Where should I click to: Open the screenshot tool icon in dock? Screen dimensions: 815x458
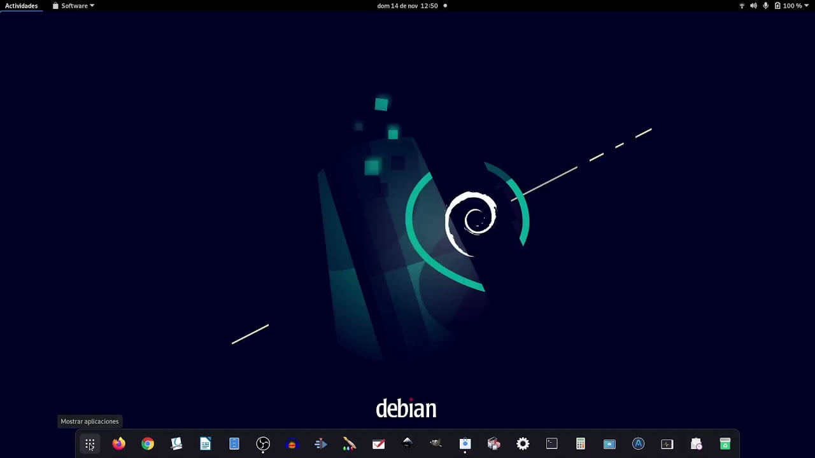(x=609, y=444)
